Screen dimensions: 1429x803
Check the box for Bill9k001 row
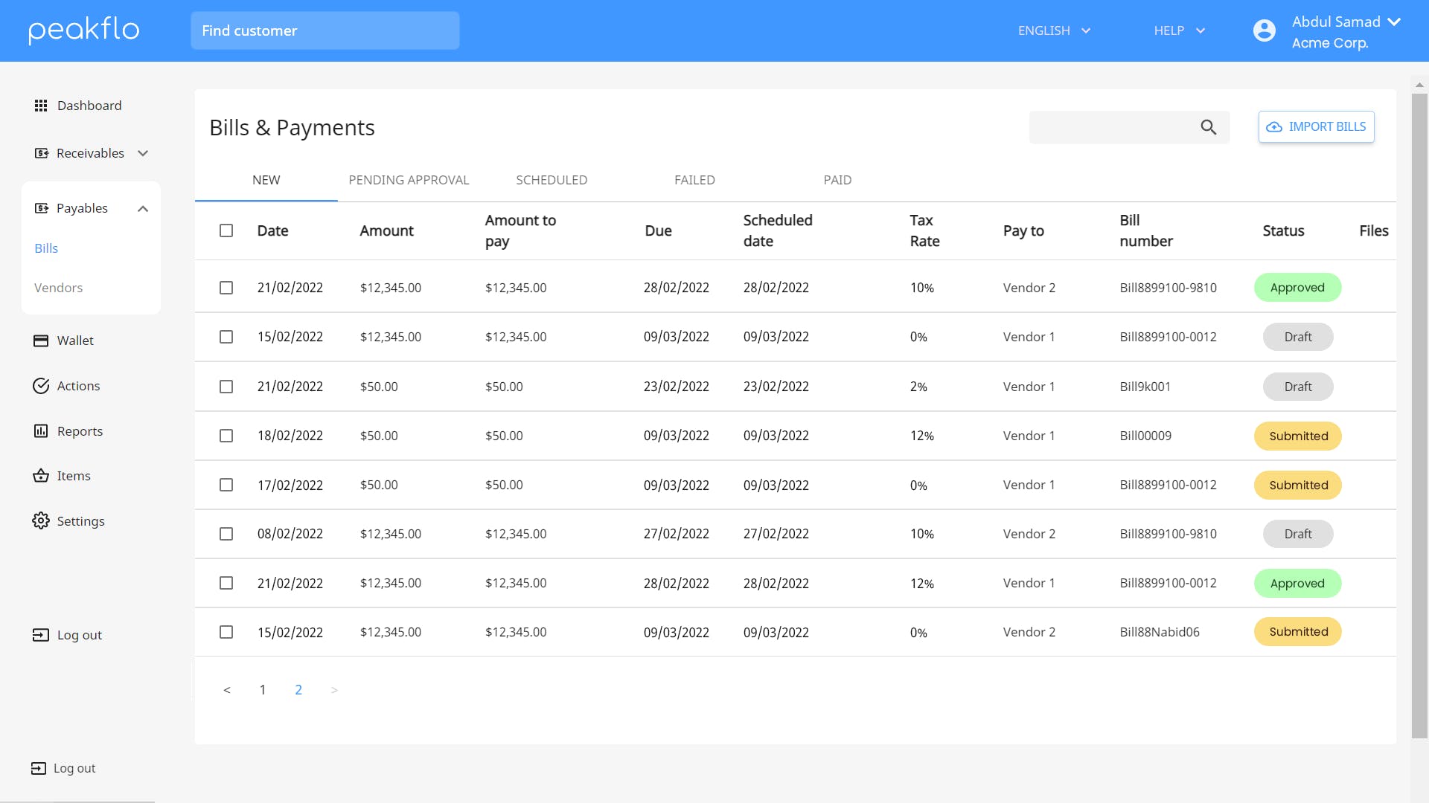[x=226, y=387]
